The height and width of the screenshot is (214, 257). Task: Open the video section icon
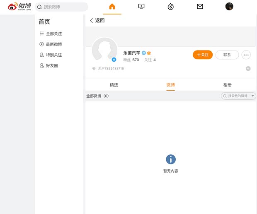coord(141,7)
